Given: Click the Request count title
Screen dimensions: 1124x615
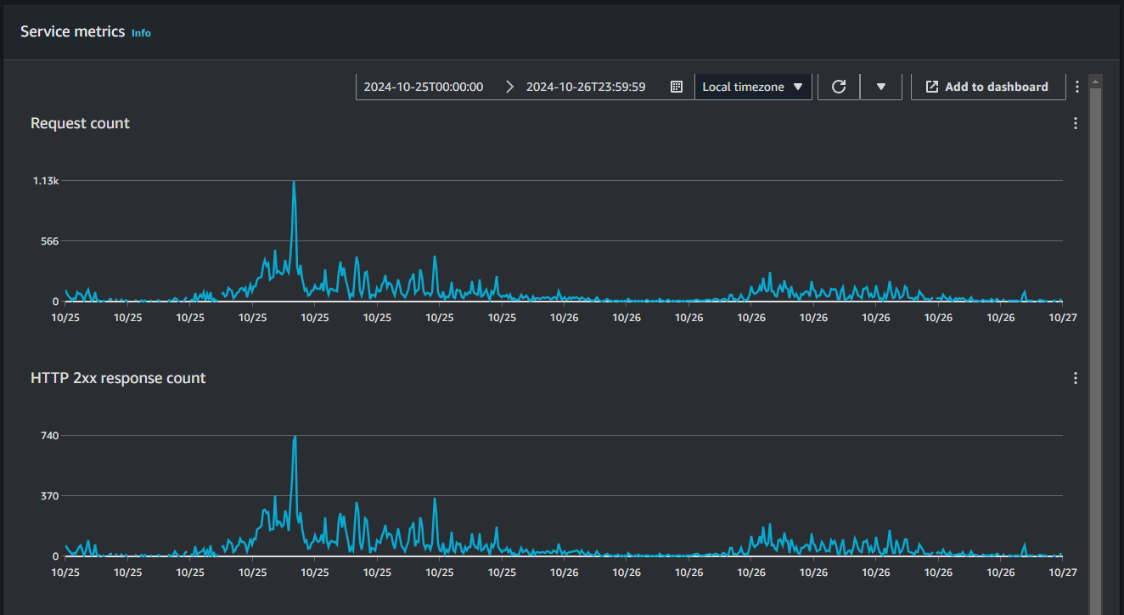Looking at the screenshot, I should [x=80, y=123].
